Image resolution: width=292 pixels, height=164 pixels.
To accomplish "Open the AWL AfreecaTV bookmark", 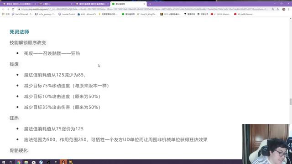I will 87,14.
